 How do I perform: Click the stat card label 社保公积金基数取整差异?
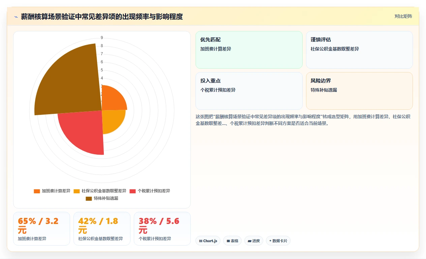[100, 239]
